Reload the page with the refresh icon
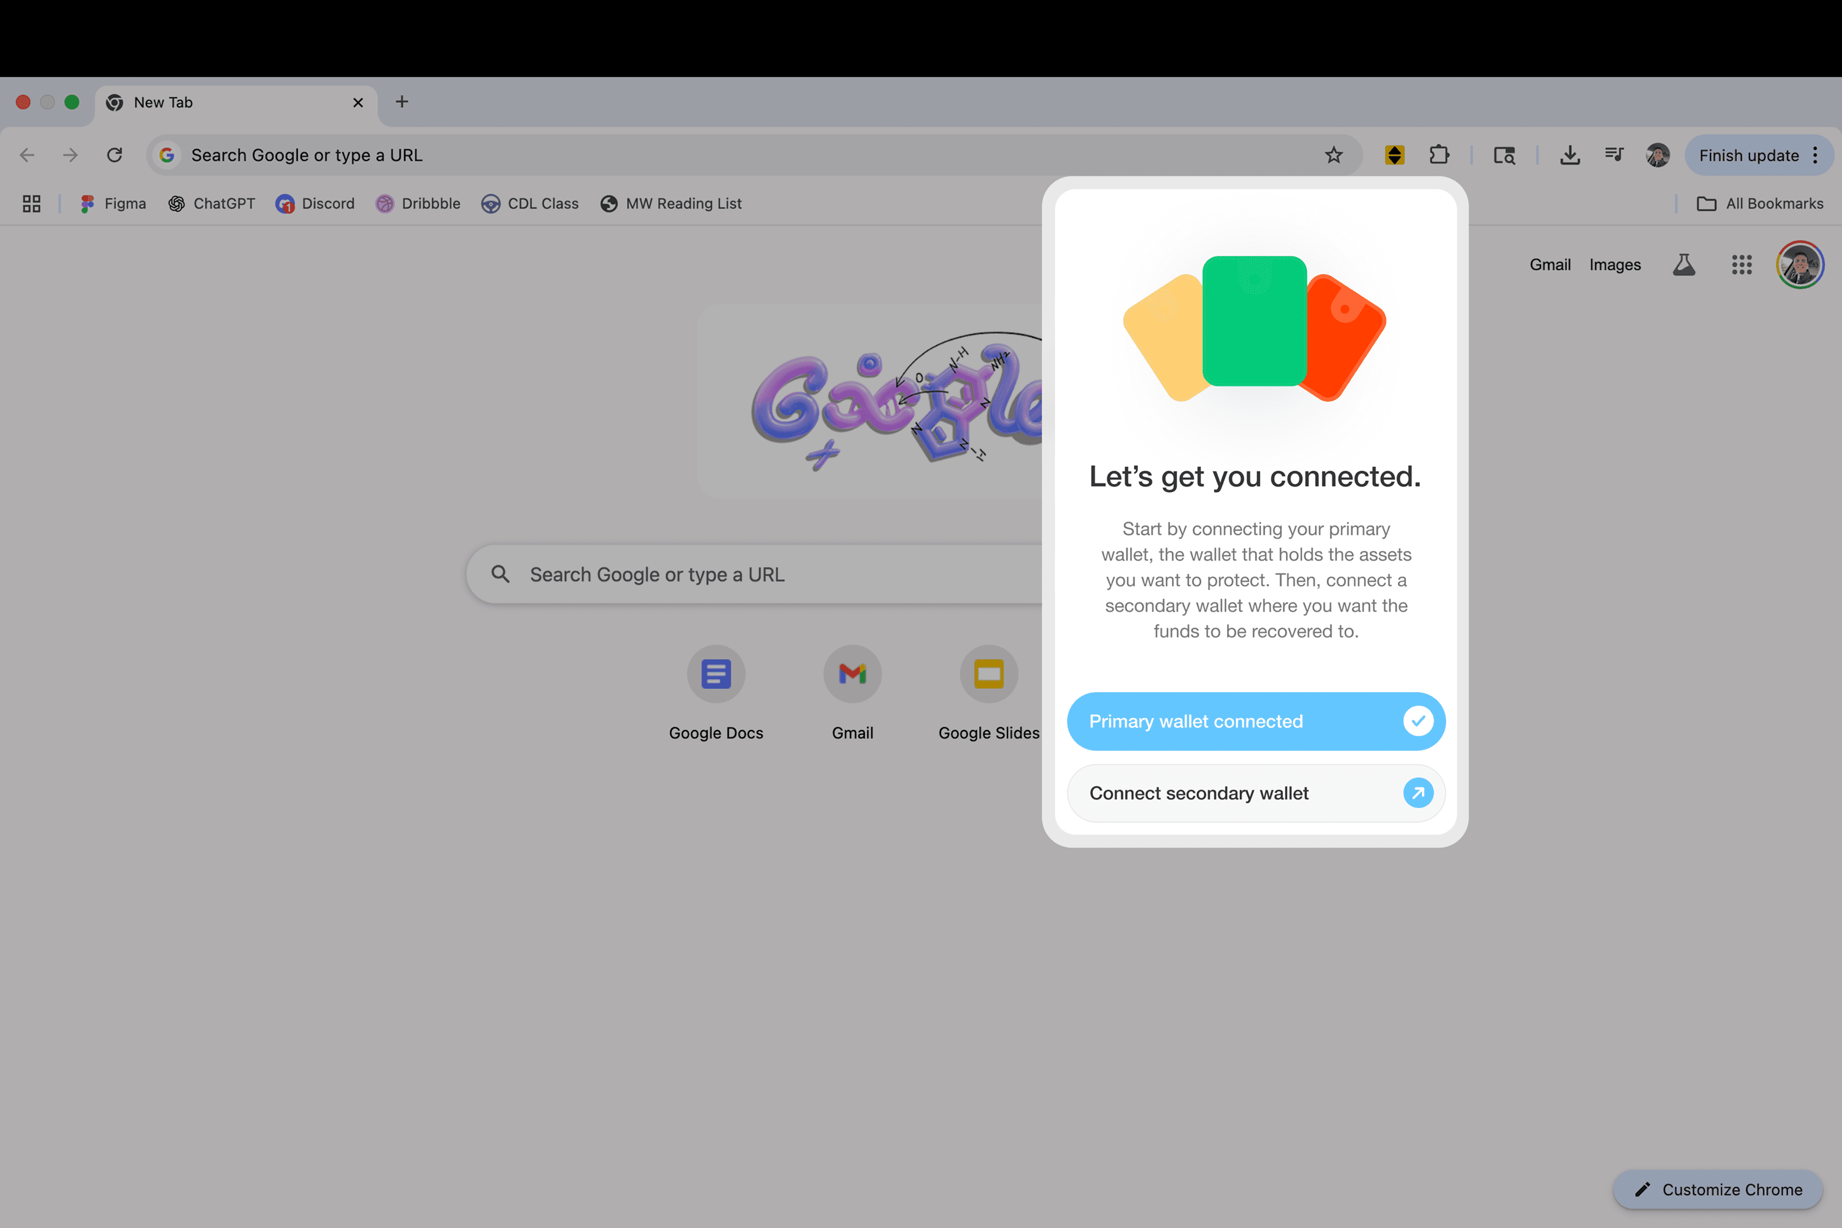Image resolution: width=1842 pixels, height=1228 pixels. tap(114, 155)
